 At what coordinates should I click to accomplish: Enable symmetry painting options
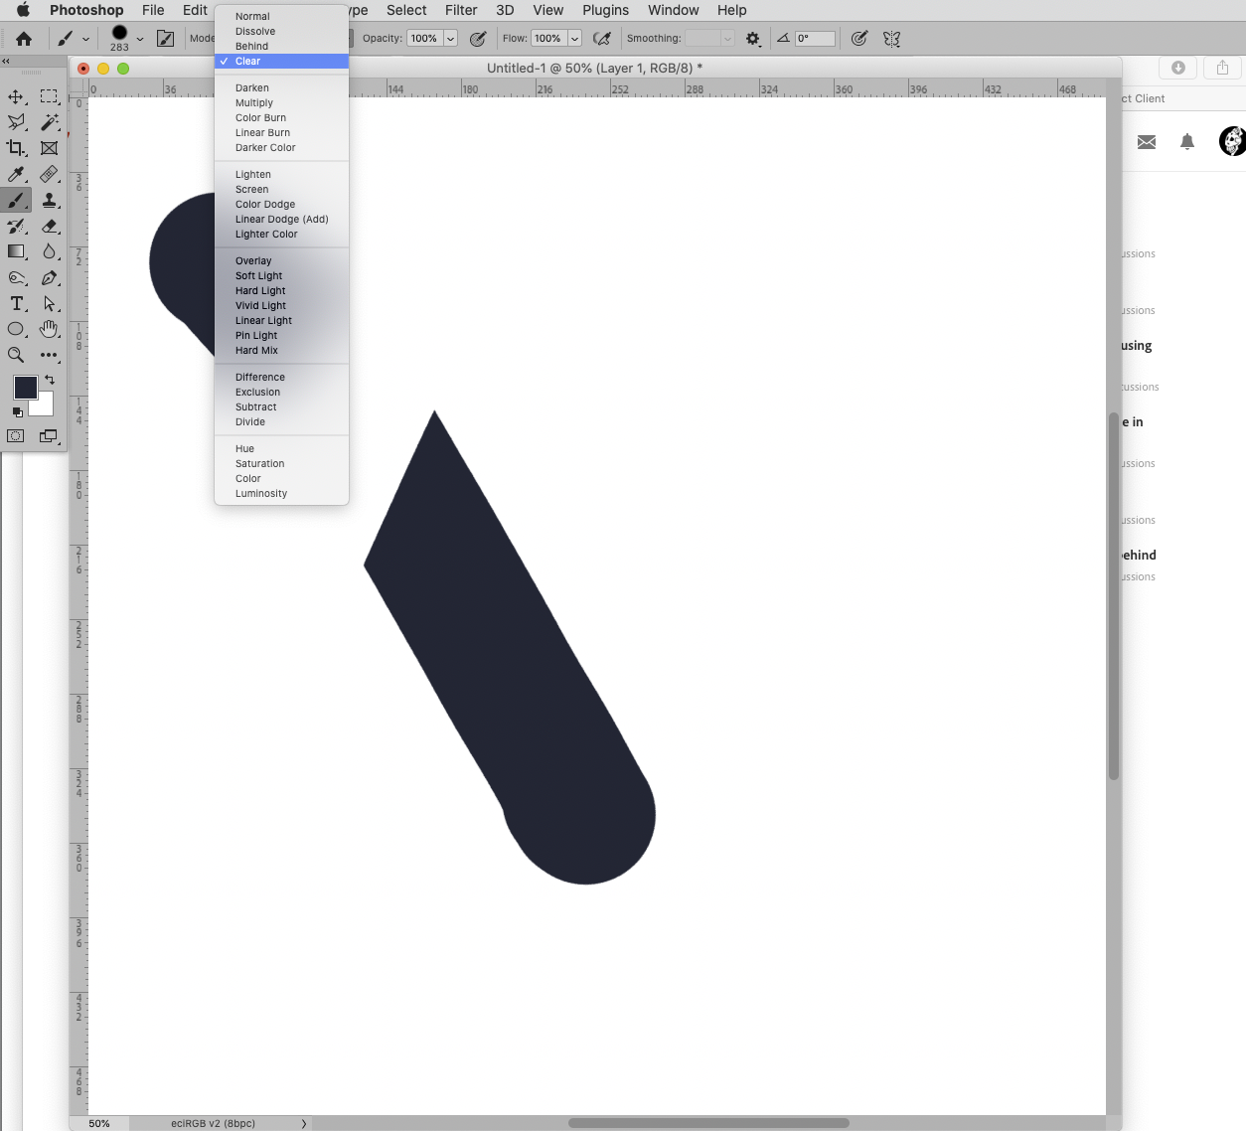coord(892,38)
